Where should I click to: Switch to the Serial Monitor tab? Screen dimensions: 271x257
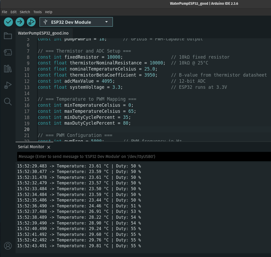[x=31, y=147]
